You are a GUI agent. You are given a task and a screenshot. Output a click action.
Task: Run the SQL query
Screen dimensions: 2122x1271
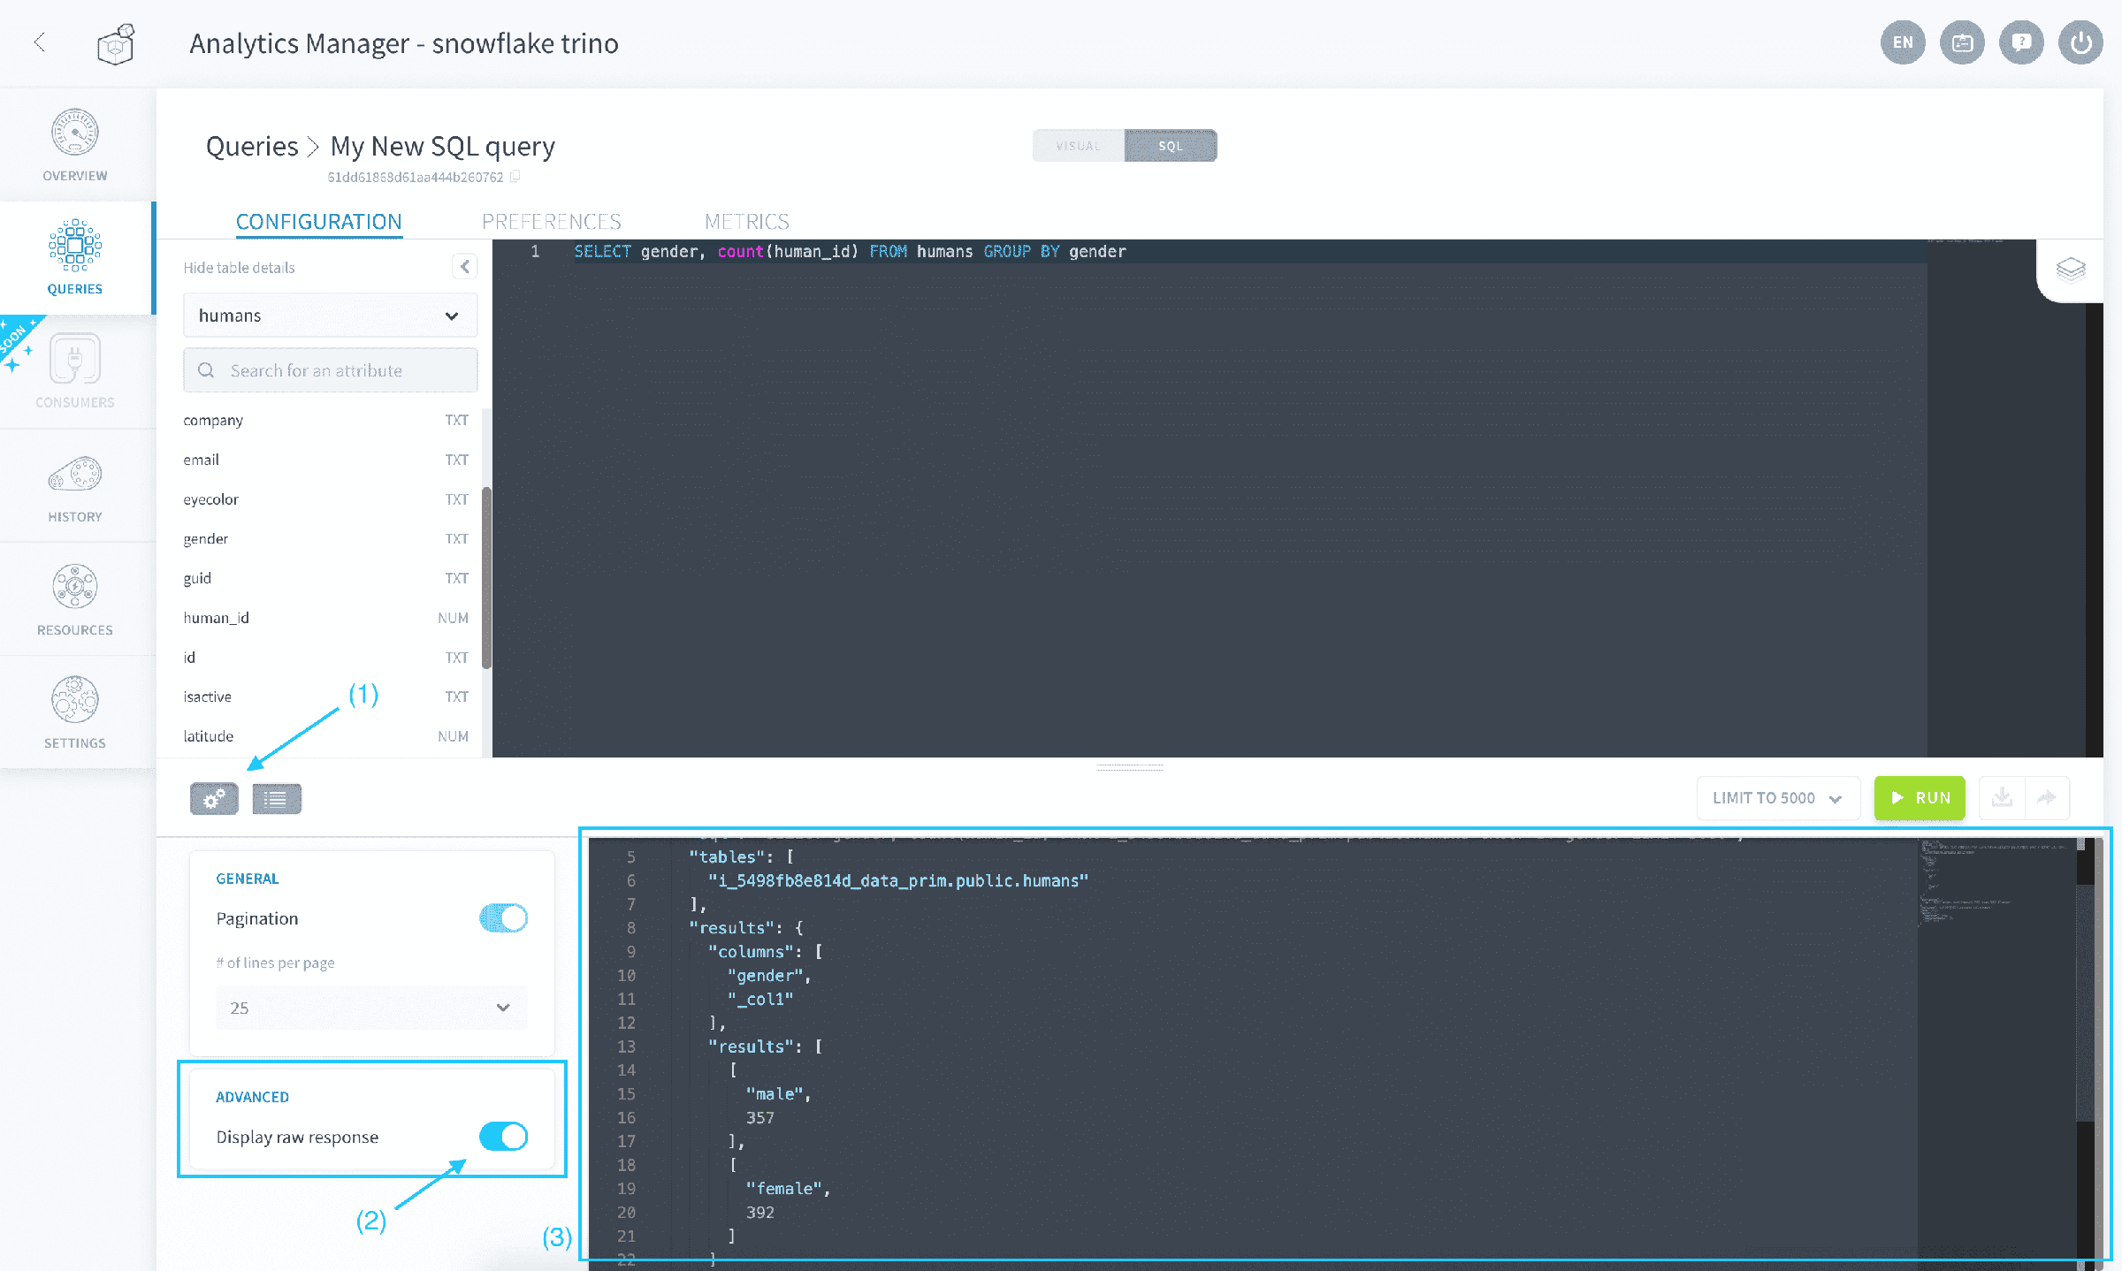click(1920, 798)
